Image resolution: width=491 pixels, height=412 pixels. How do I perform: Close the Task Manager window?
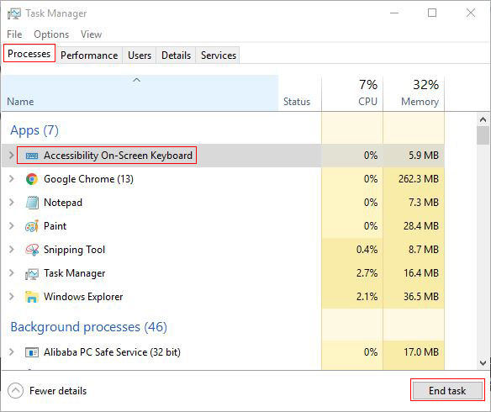coord(471,13)
